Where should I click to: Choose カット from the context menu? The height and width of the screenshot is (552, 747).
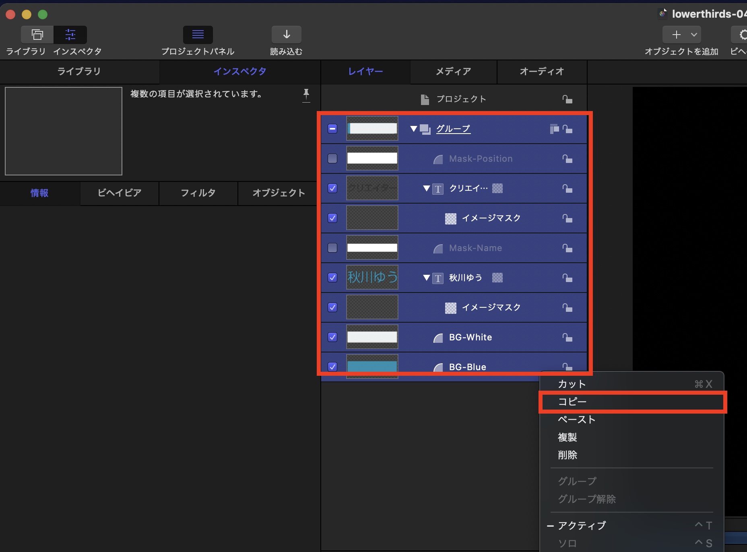coord(631,384)
